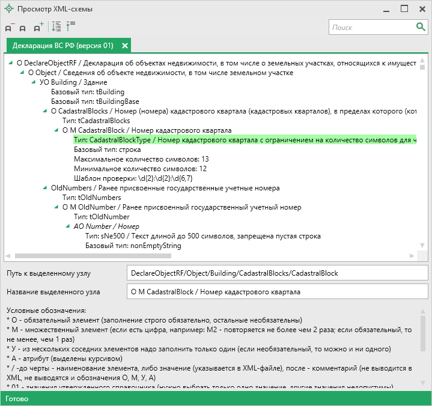Image resolution: width=432 pixels, height=406 pixels.
Task: Click the tree view vertical scrollbar
Action: coord(423,156)
